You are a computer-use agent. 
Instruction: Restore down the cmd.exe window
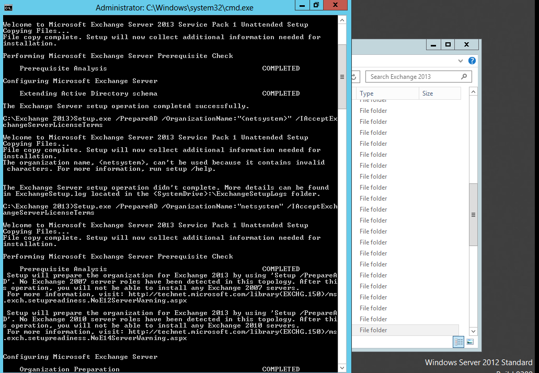pos(316,5)
